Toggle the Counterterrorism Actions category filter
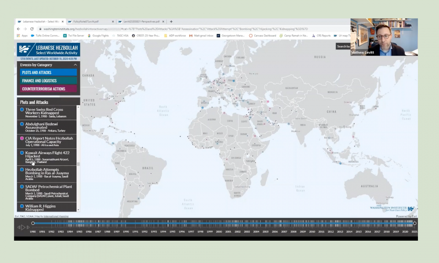This screenshot has height=263, width=439. [48, 89]
